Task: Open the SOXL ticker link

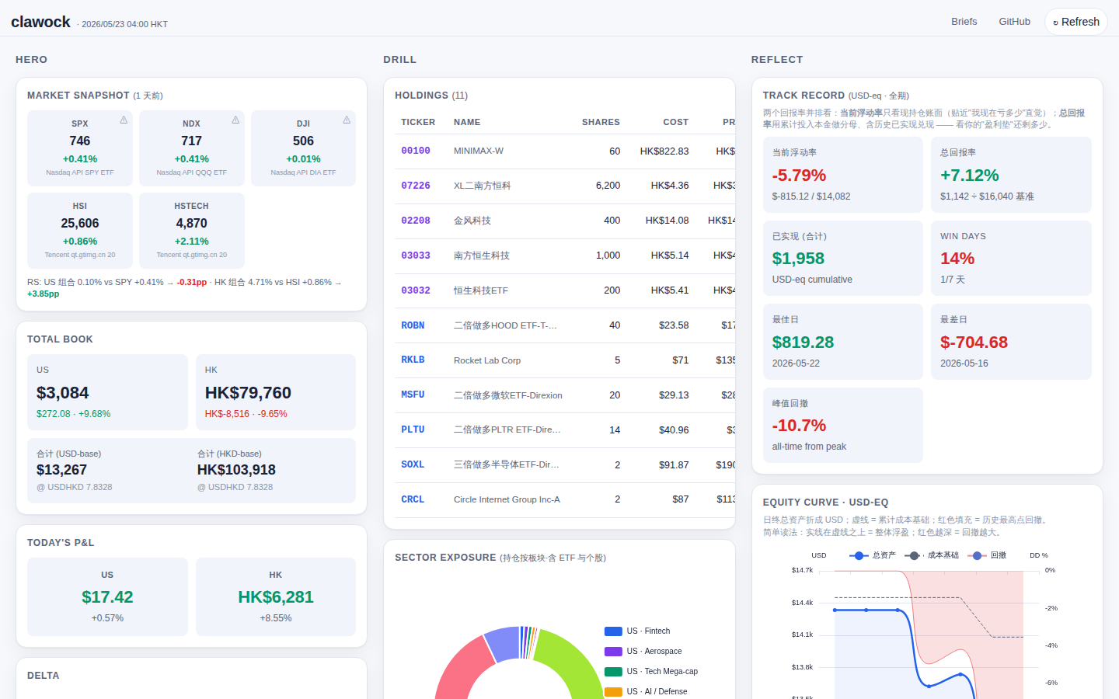Action: point(413,464)
